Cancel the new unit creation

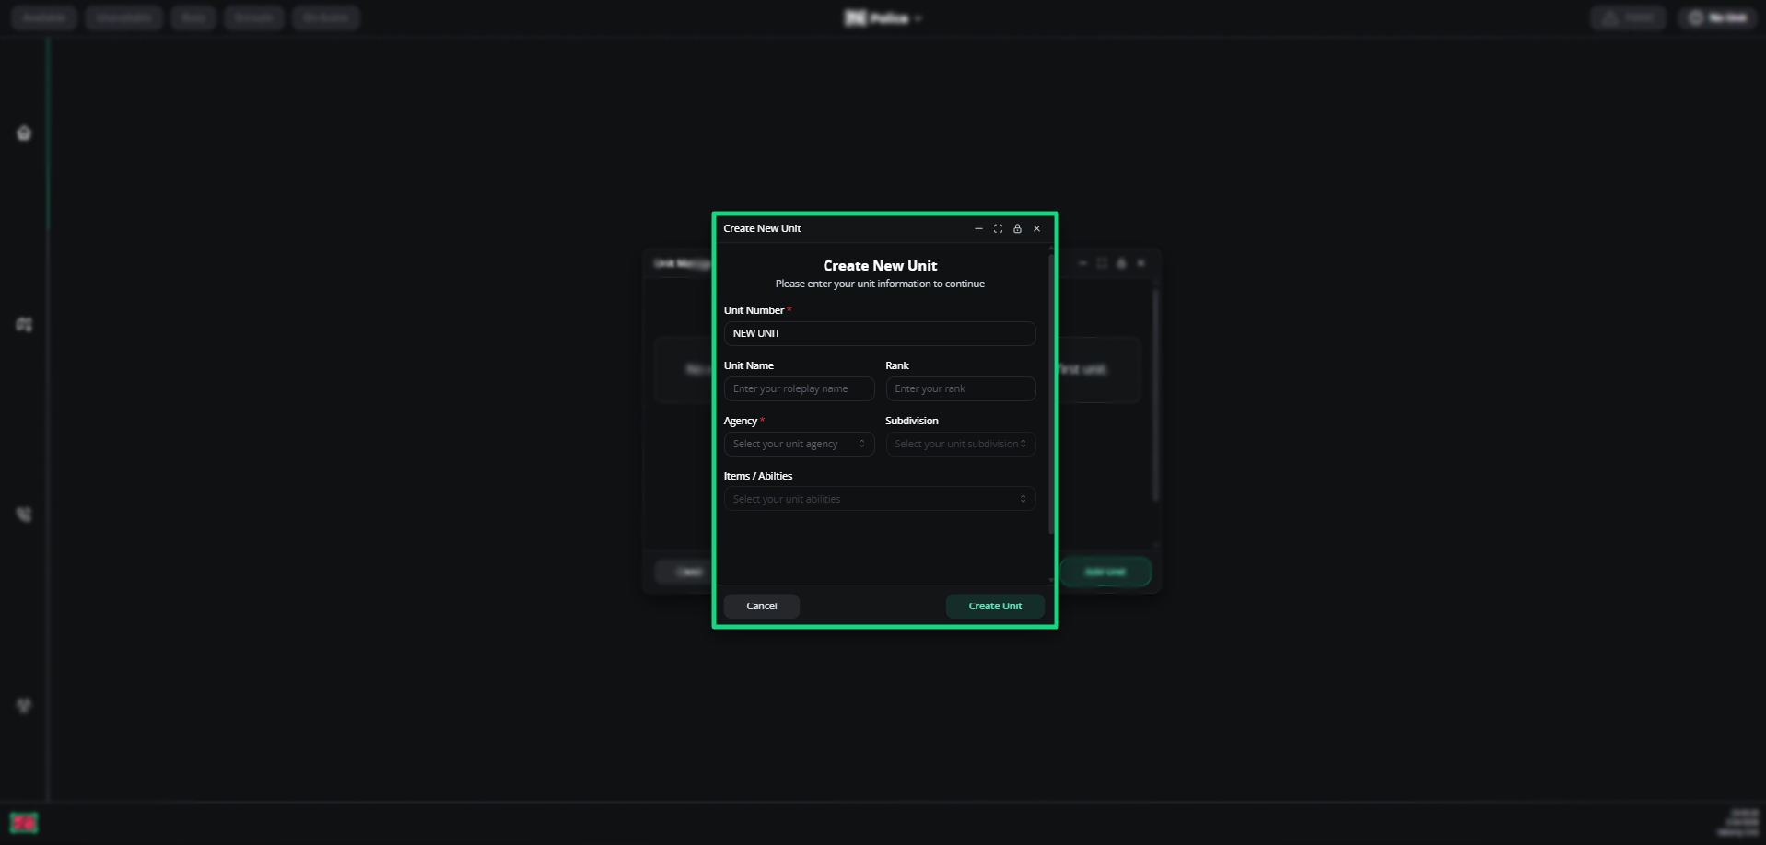point(762,606)
